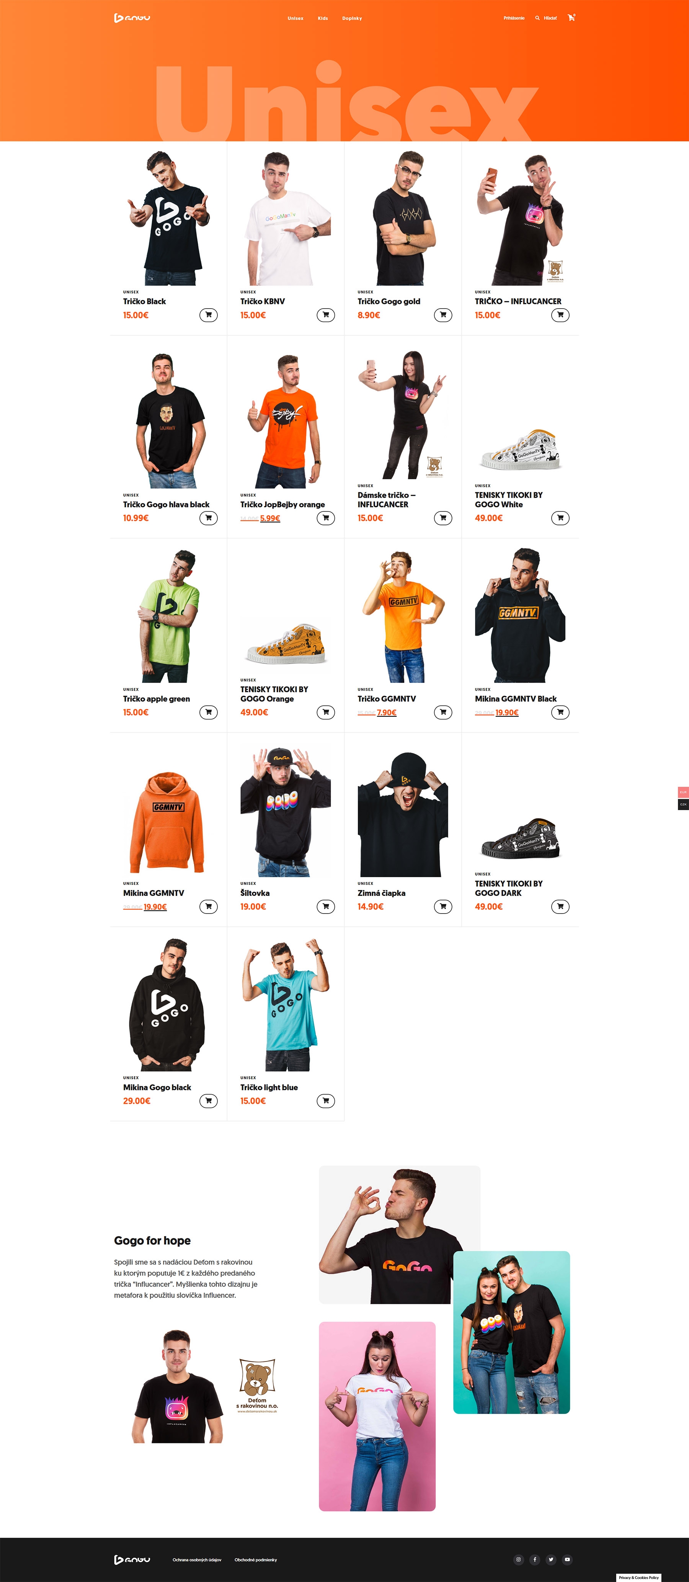Open Hľadať search in header
This screenshot has height=1582, width=689.
coord(546,18)
